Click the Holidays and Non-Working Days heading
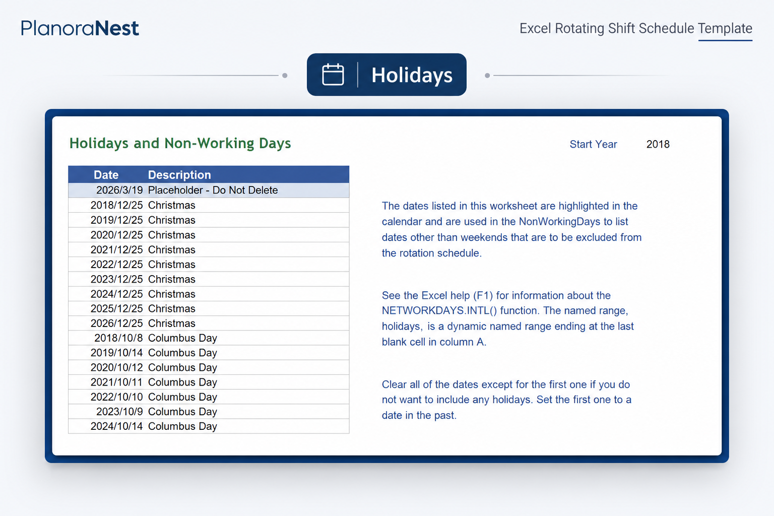This screenshot has width=774, height=516. 180,143
